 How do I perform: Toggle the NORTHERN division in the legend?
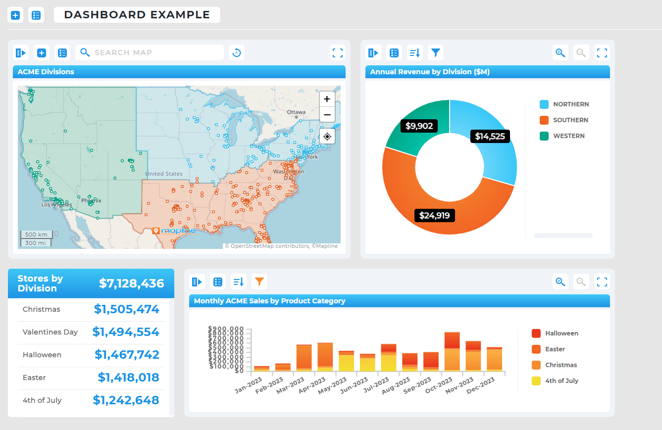(564, 104)
